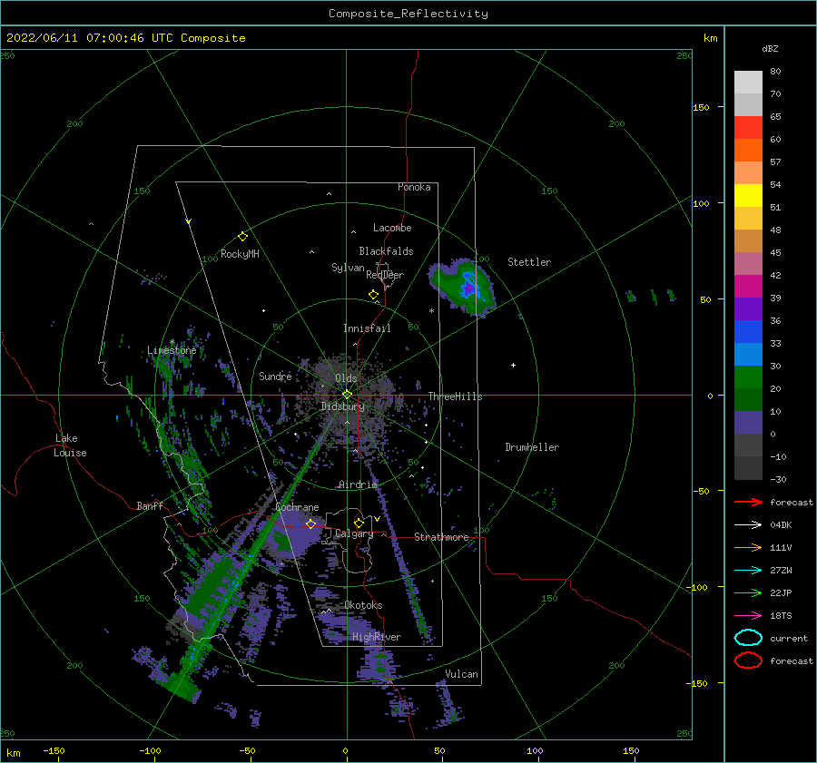Click the 2022/06/11 07:00:46 UTC timestamp
This screenshot has width=817, height=763.
tap(126, 38)
